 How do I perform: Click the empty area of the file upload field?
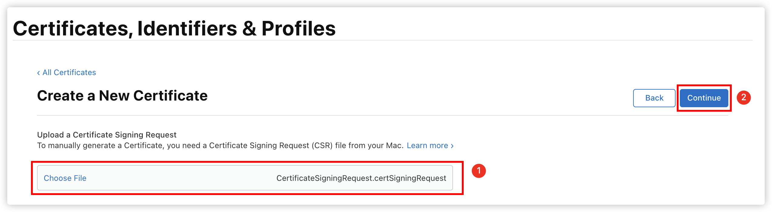[x=181, y=178]
